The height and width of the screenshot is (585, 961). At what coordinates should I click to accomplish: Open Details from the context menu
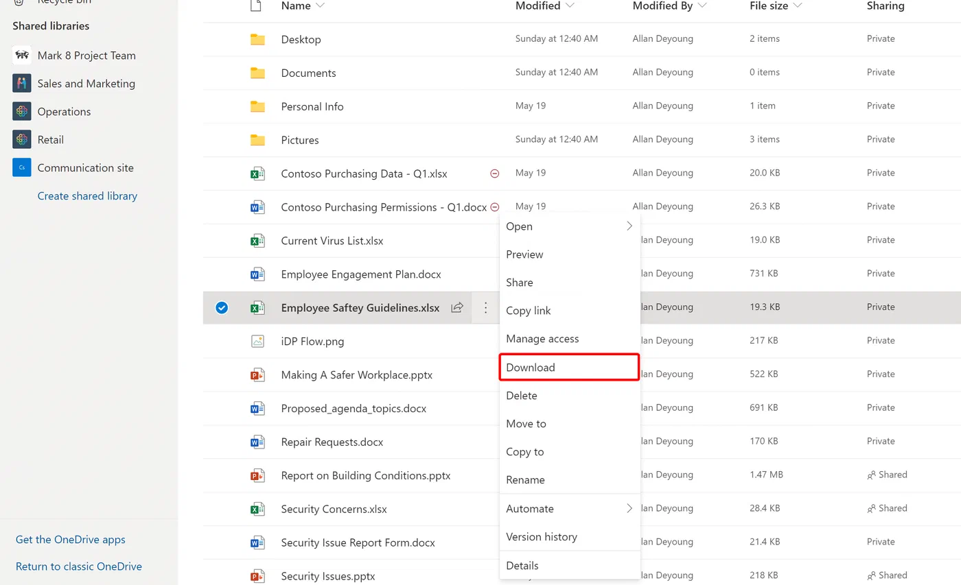[x=570, y=566]
